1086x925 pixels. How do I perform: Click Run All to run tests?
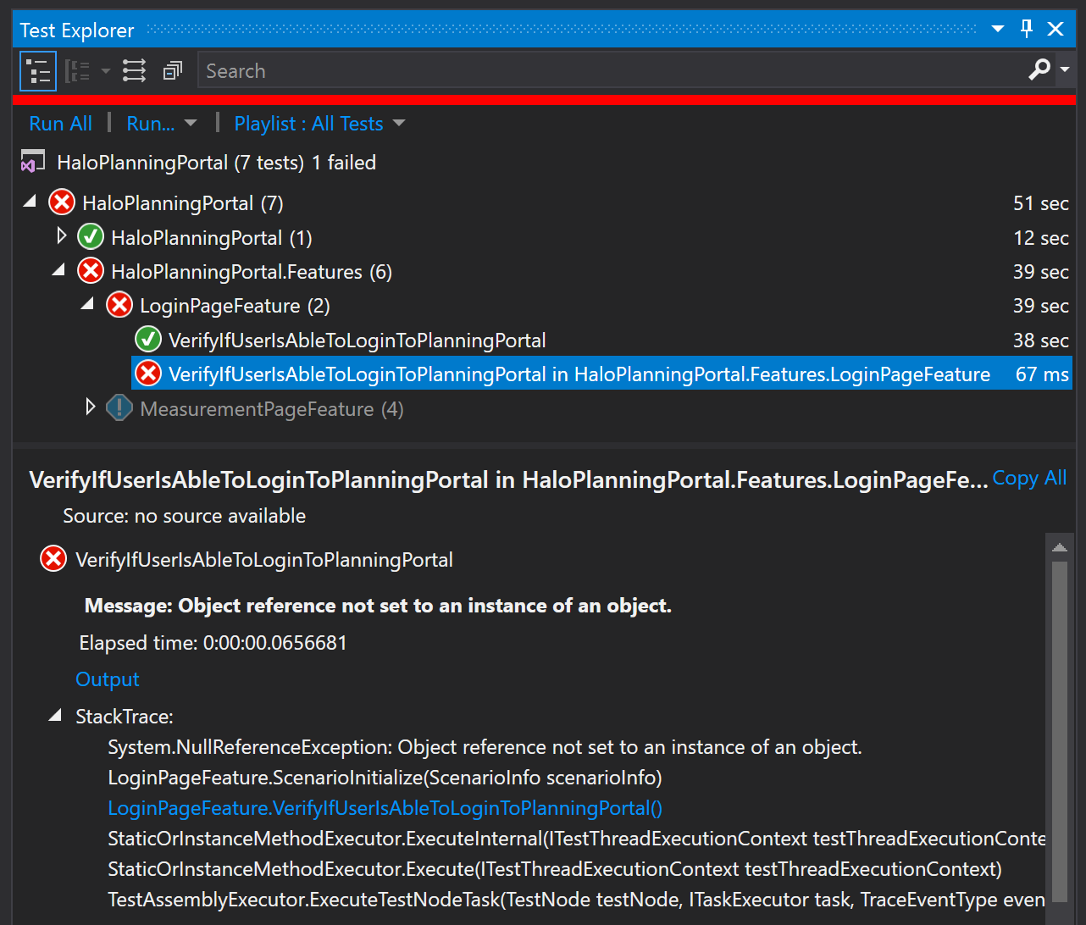tap(60, 124)
